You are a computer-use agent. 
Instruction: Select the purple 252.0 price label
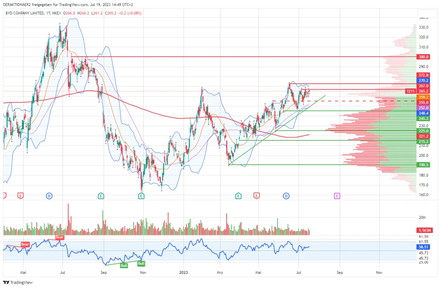(423, 108)
